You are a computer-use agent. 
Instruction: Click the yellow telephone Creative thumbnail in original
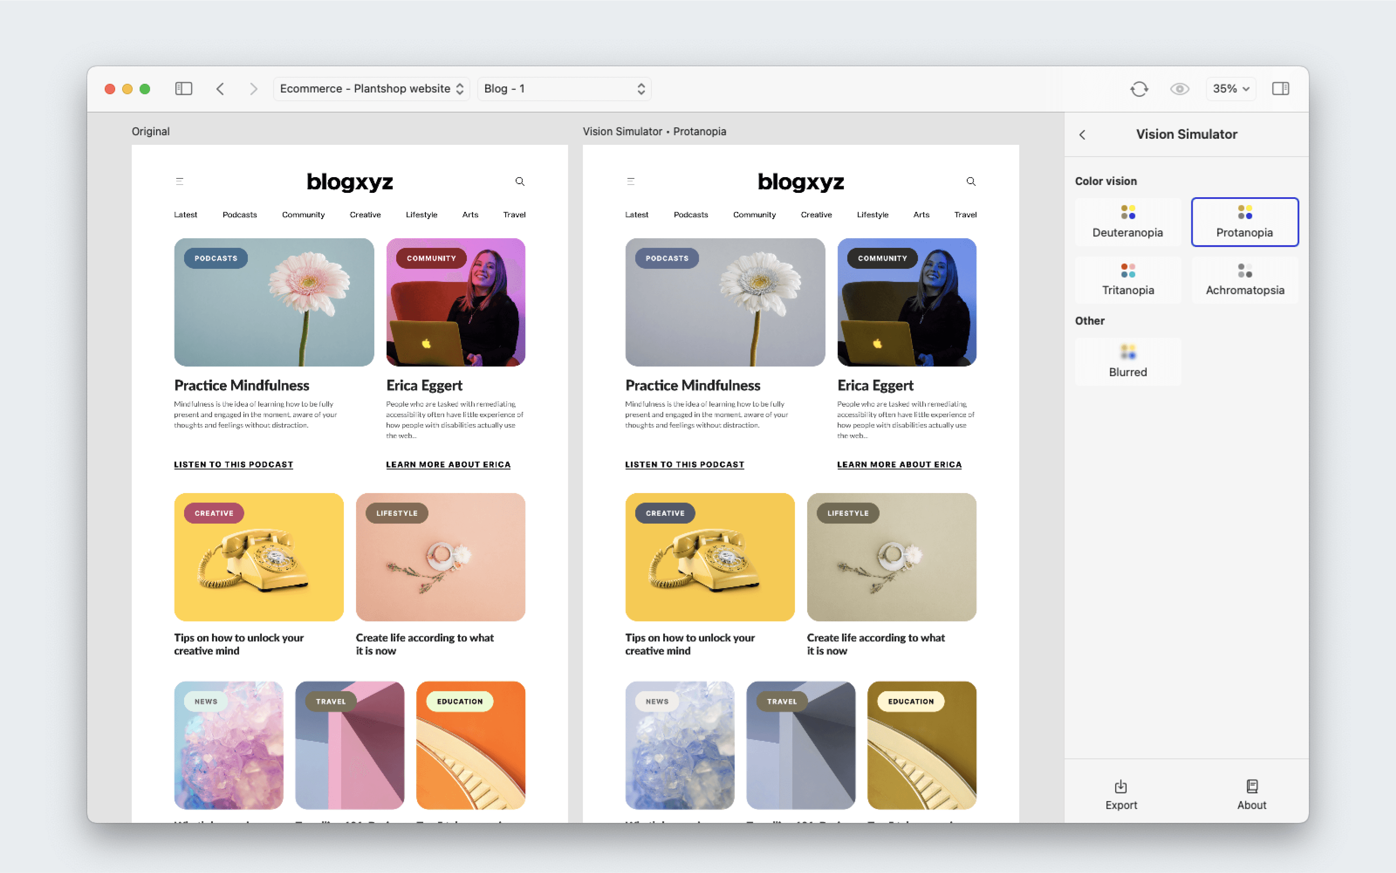[259, 557]
